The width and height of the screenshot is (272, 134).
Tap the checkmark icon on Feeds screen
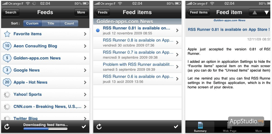click(84, 127)
